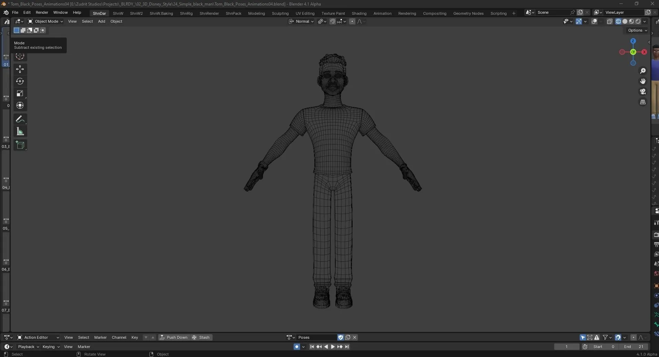Click the camera view icon in viewport
Screen dimensions: 659x357
[643, 91]
